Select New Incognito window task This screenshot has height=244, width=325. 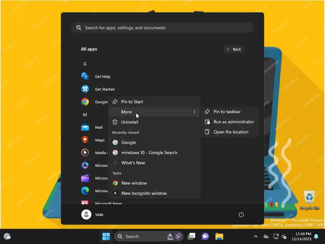155,193
